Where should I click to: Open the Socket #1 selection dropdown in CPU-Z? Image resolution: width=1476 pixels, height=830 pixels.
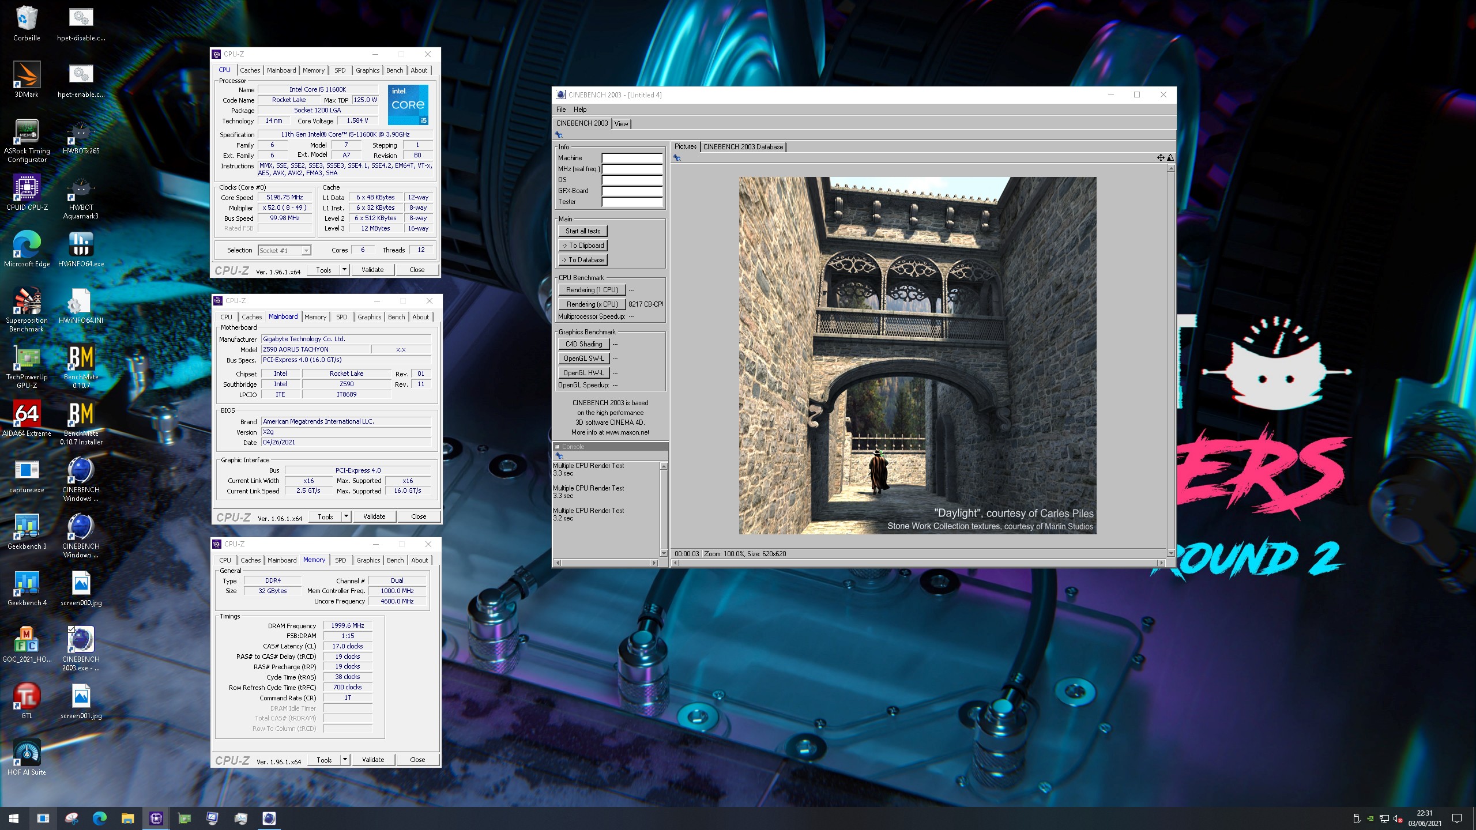285,250
